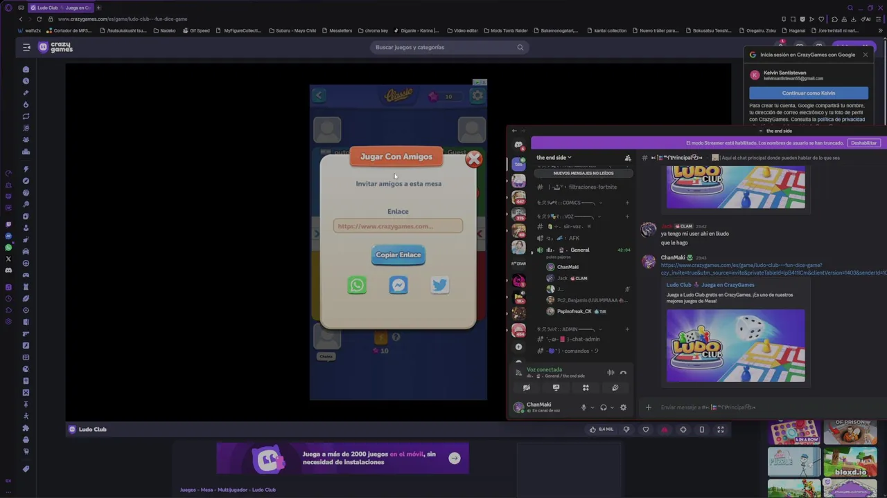Image resolution: width=887 pixels, height=498 pixels.
Task: Share the invite via Twitter icon
Action: [440, 285]
